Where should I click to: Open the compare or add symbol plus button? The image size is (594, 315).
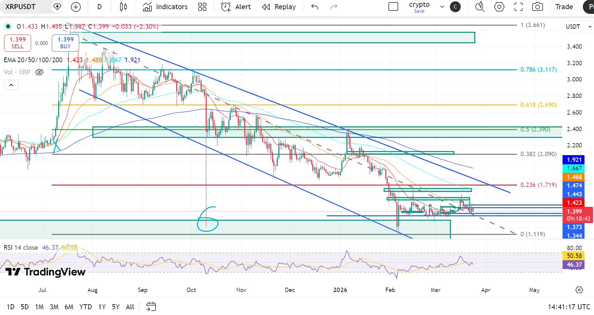[76, 7]
